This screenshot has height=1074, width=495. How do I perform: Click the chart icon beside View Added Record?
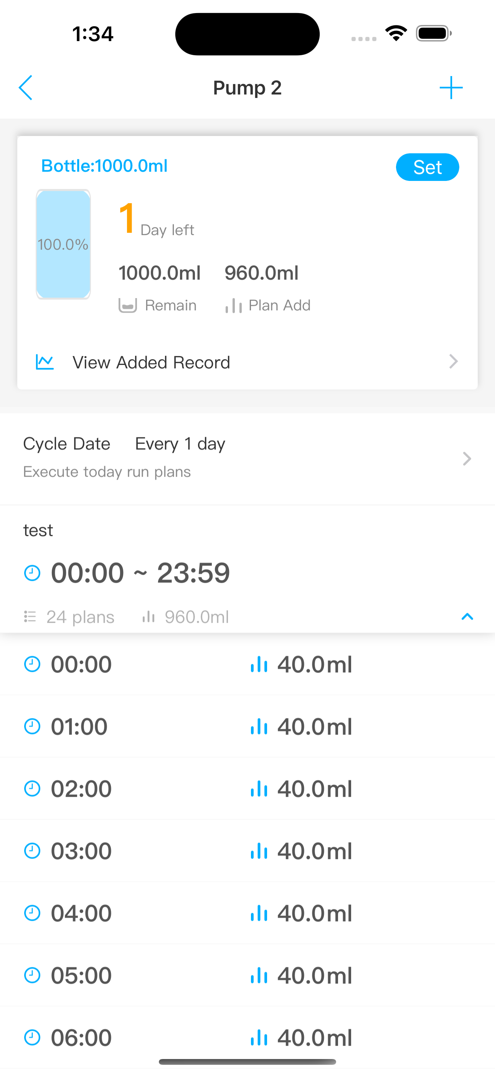[x=45, y=362]
